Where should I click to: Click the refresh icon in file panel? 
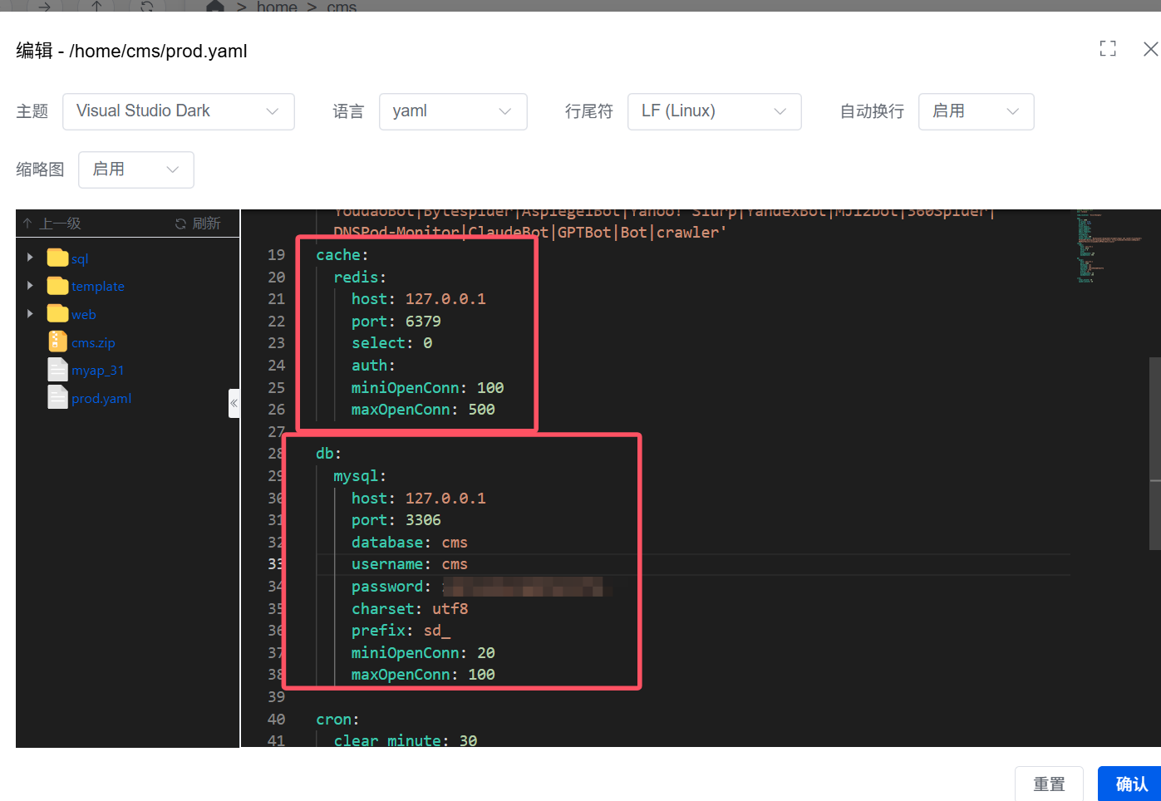click(180, 224)
